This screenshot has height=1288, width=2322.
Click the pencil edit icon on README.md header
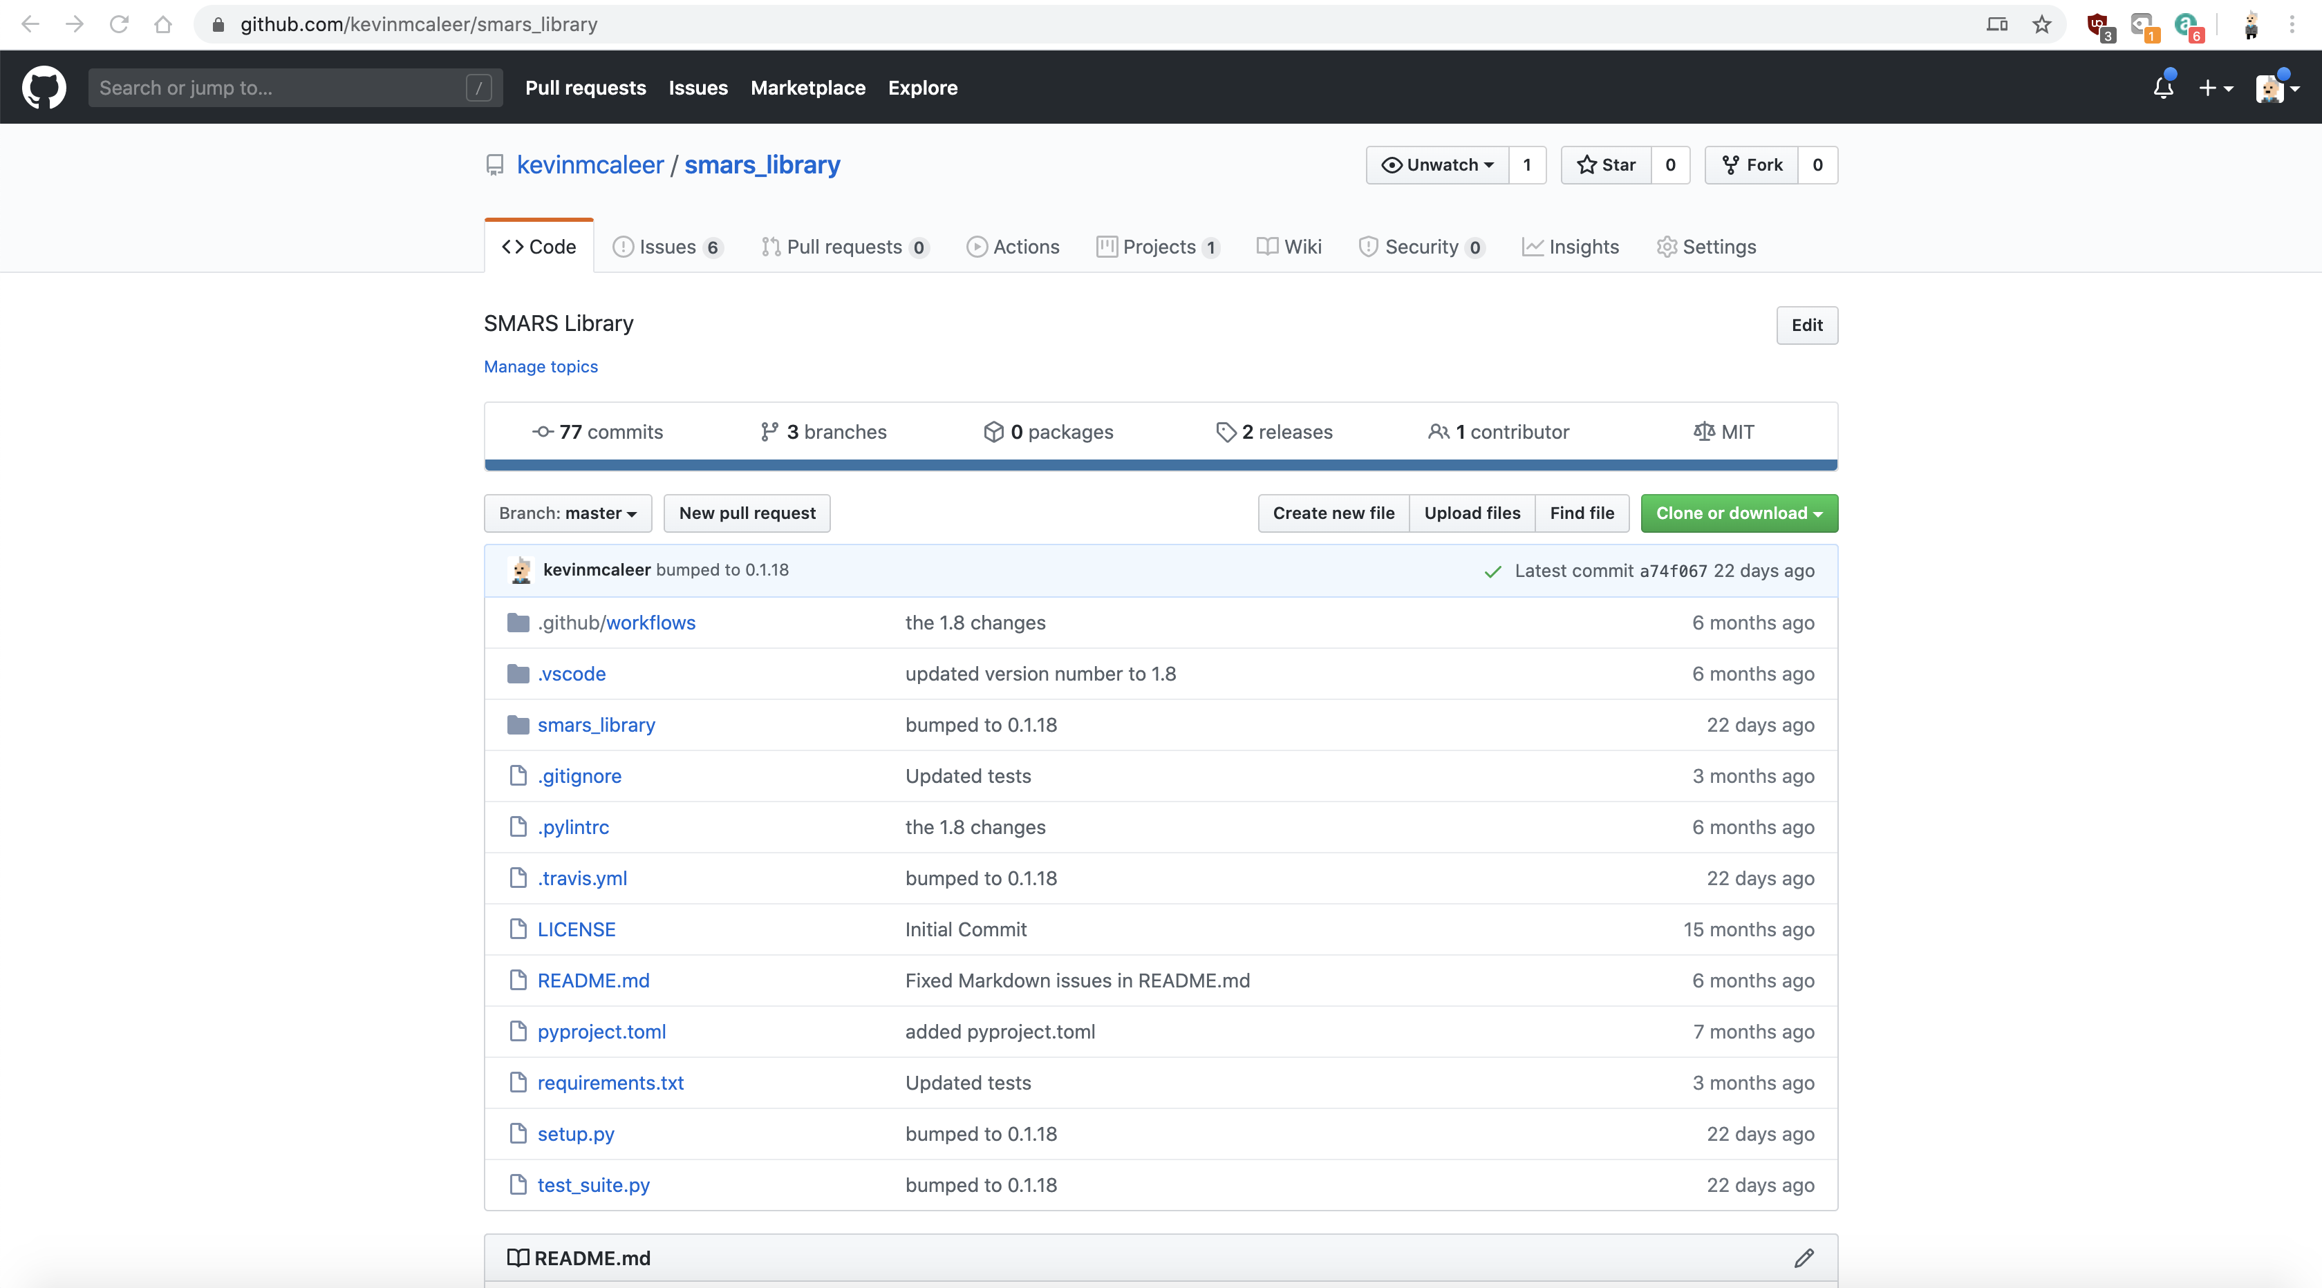click(1804, 1258)
